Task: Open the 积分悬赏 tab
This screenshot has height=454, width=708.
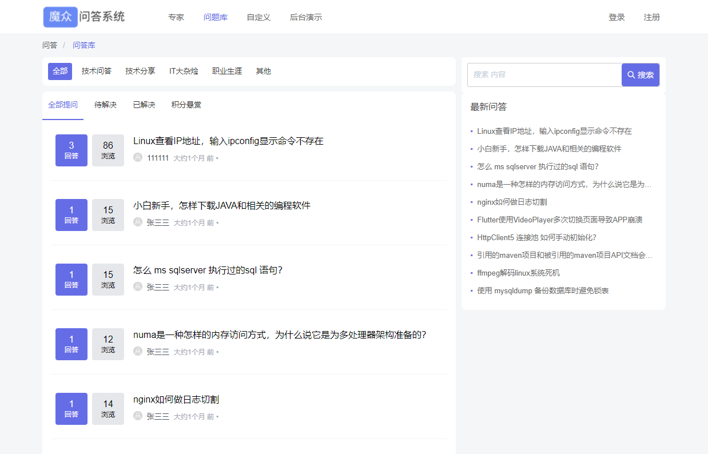Action: point(186,105)
